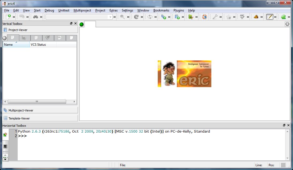Open the Unittest menu

click(64, 10)
